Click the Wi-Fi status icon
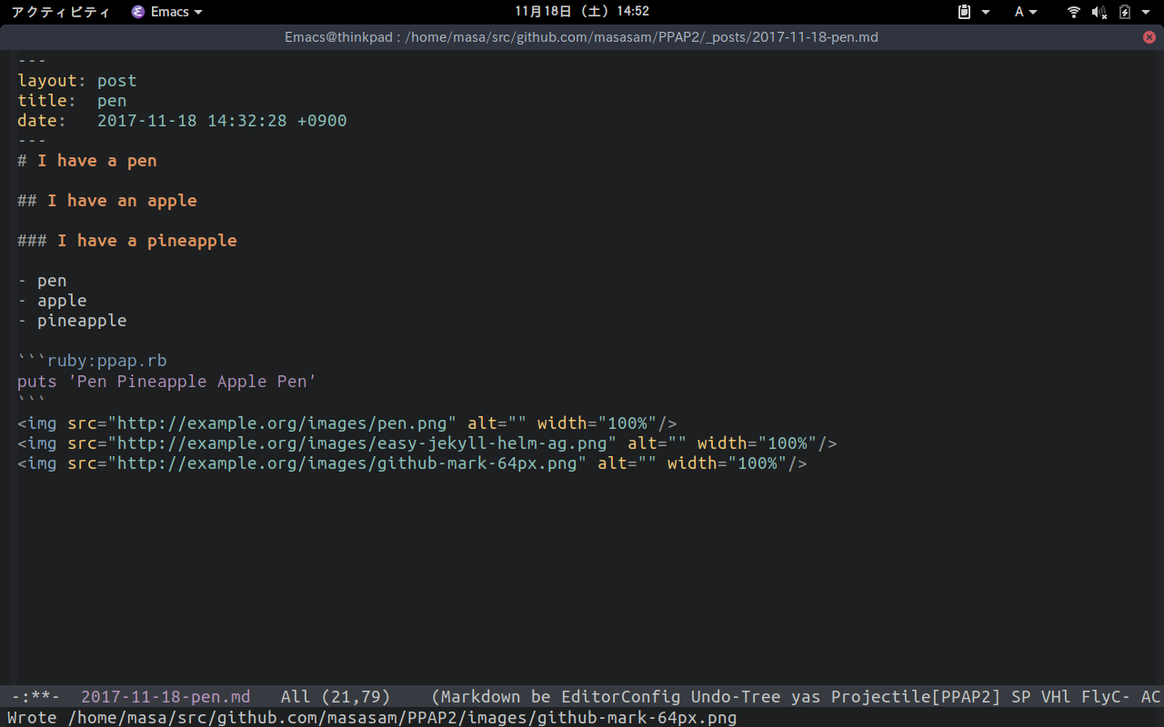Viewport: 1164px width, 727px height. 1074,12
